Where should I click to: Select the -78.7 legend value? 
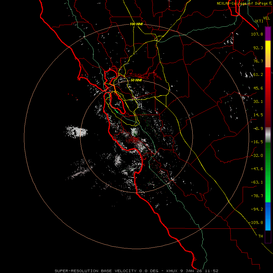pyautogui.click(x=257, y=196)
